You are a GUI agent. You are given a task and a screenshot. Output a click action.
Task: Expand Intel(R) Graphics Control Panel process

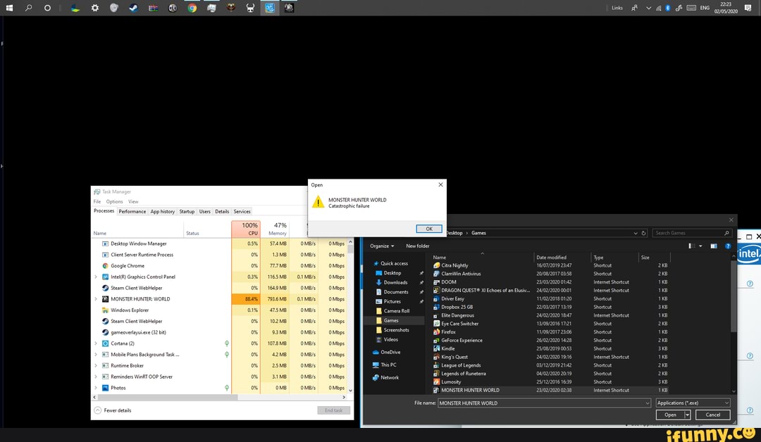point(96,277)
